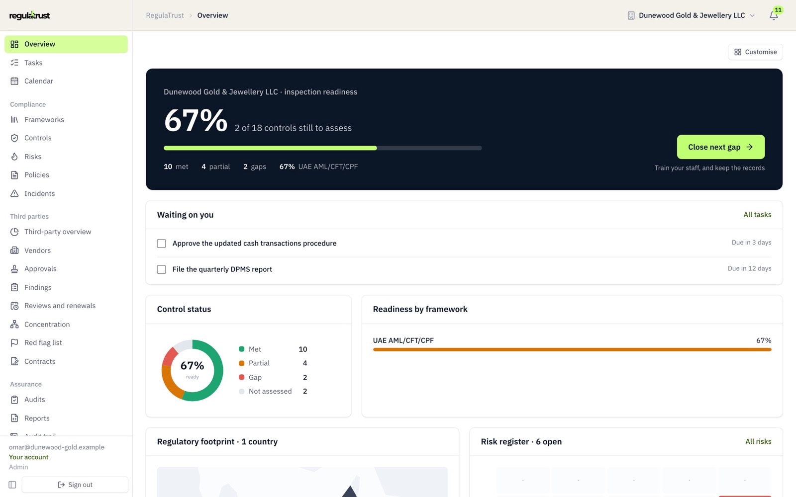Image resolution: width=796 pixels, height=497 pixels.
Task: Click the 'Due in 12 days' text
Action: (749, 268)
